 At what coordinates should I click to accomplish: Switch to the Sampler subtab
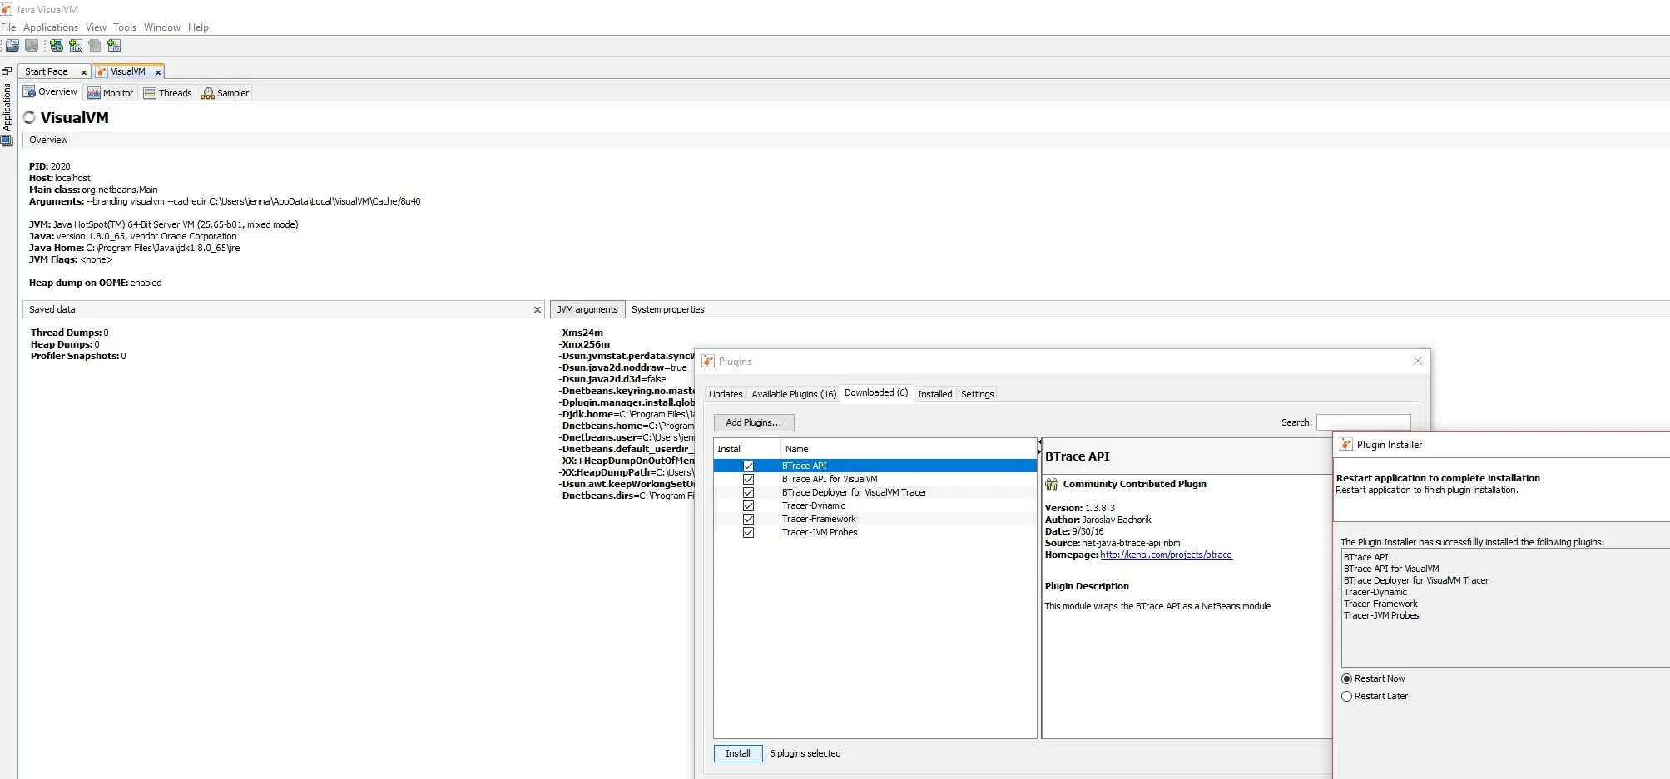click(x=225, y=93)
